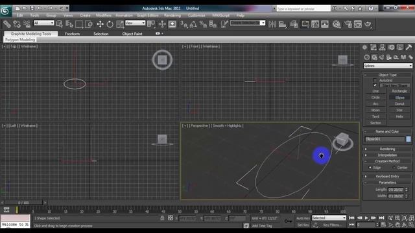
Task: Click the Render Production teapot icon
Action: tap(368, 25)
